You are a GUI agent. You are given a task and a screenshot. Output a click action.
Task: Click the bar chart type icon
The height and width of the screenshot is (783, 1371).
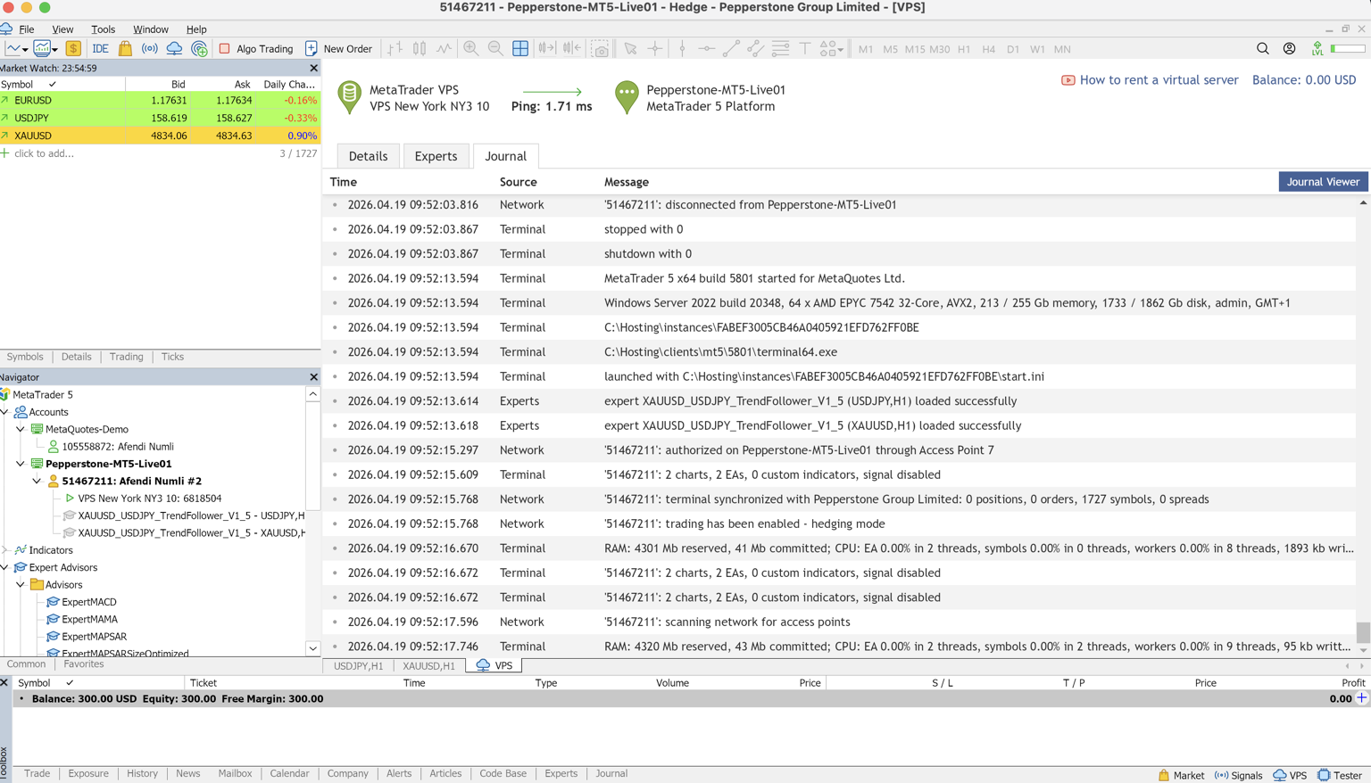coord(395,49)
